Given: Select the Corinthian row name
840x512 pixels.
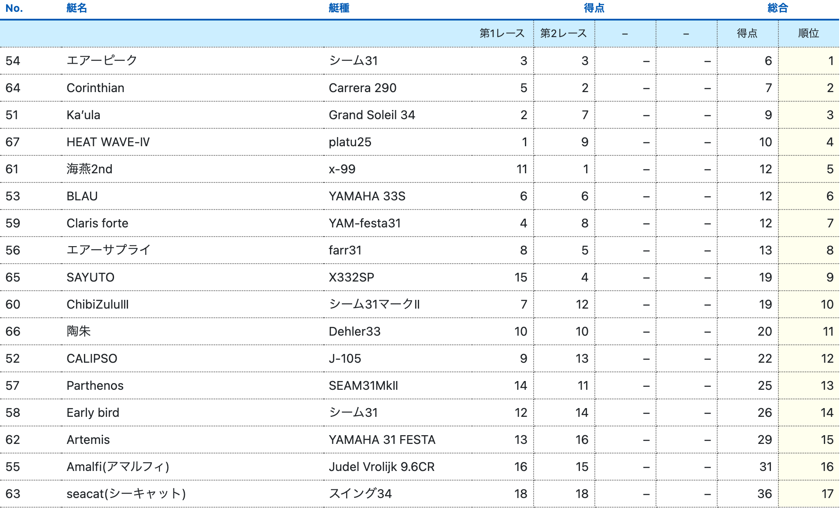Looking at the screenshot, I should point(95,88).
